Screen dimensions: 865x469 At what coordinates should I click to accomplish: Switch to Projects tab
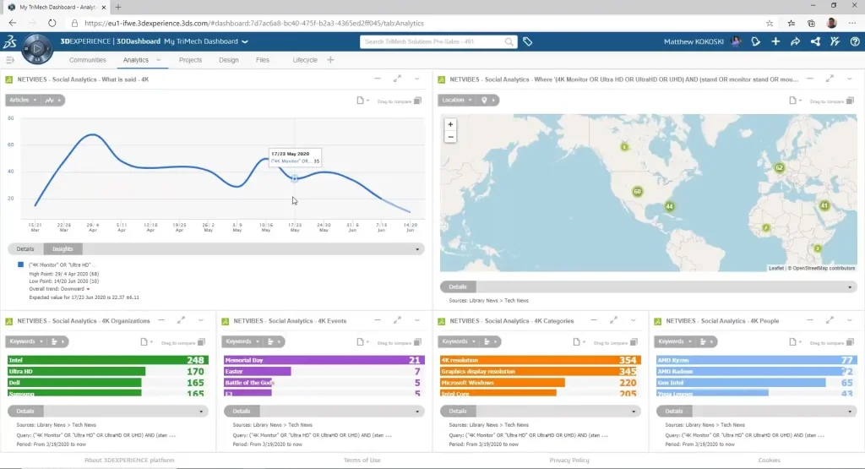[x=190, y=60]
